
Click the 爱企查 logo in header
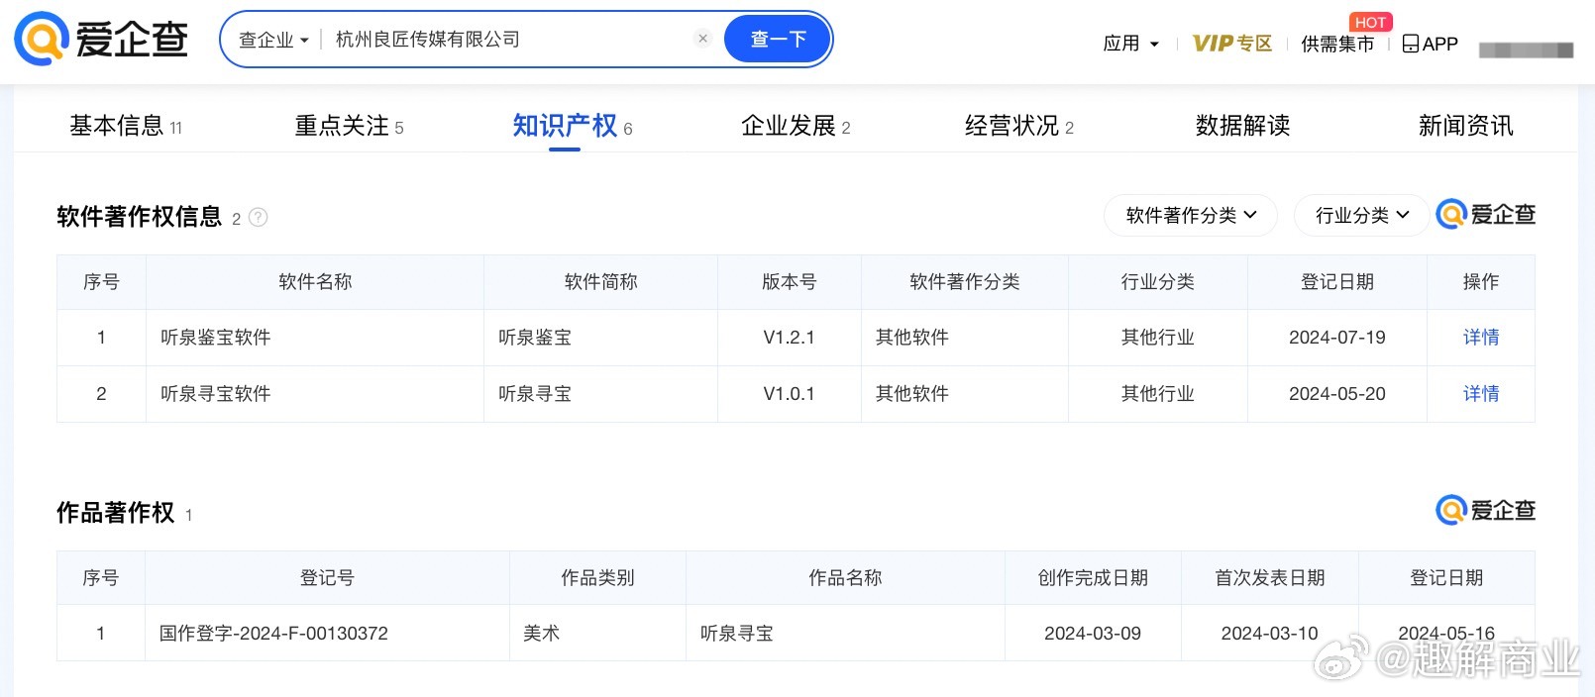coord(101,40)
